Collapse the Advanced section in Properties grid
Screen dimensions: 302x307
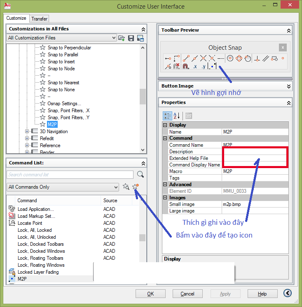pos(165,185)
